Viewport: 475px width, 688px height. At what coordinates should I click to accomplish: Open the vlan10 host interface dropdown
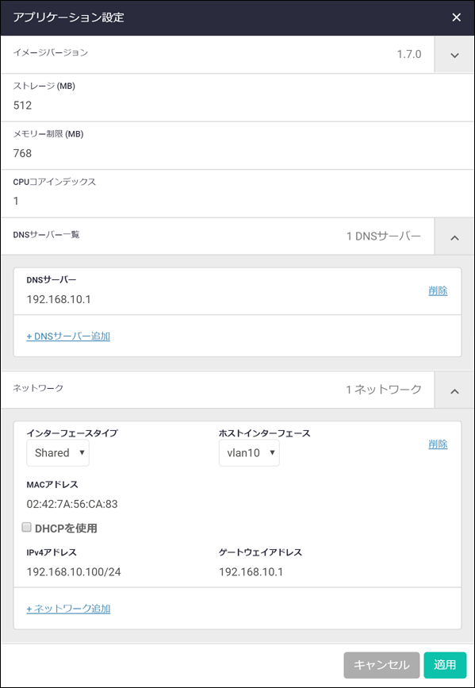click(x=249, y=453)
